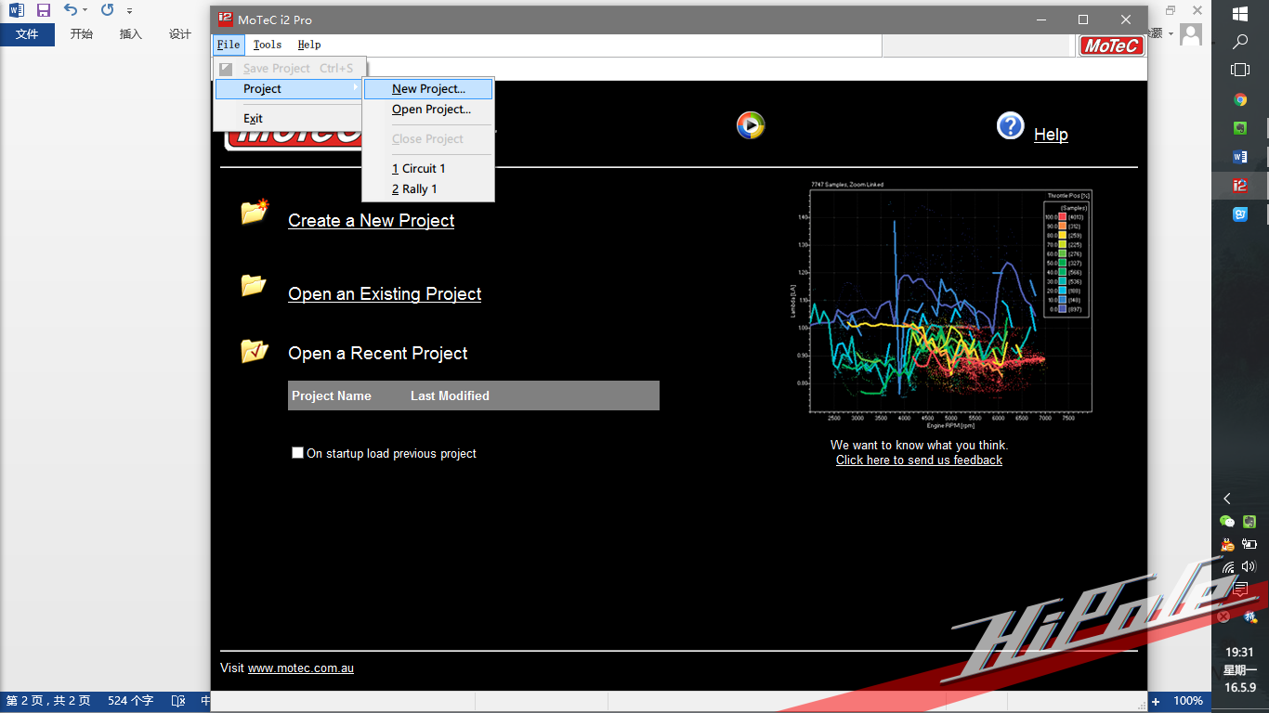Click the folder icon beside Create a New Project
1269x713 pixels.
coord(255,212)
